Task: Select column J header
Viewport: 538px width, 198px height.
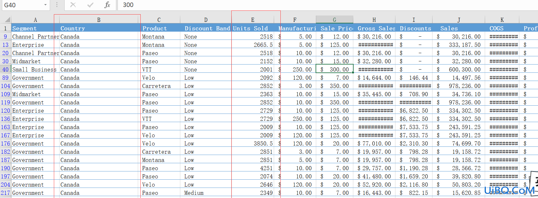Action: (x=459, y=20)
